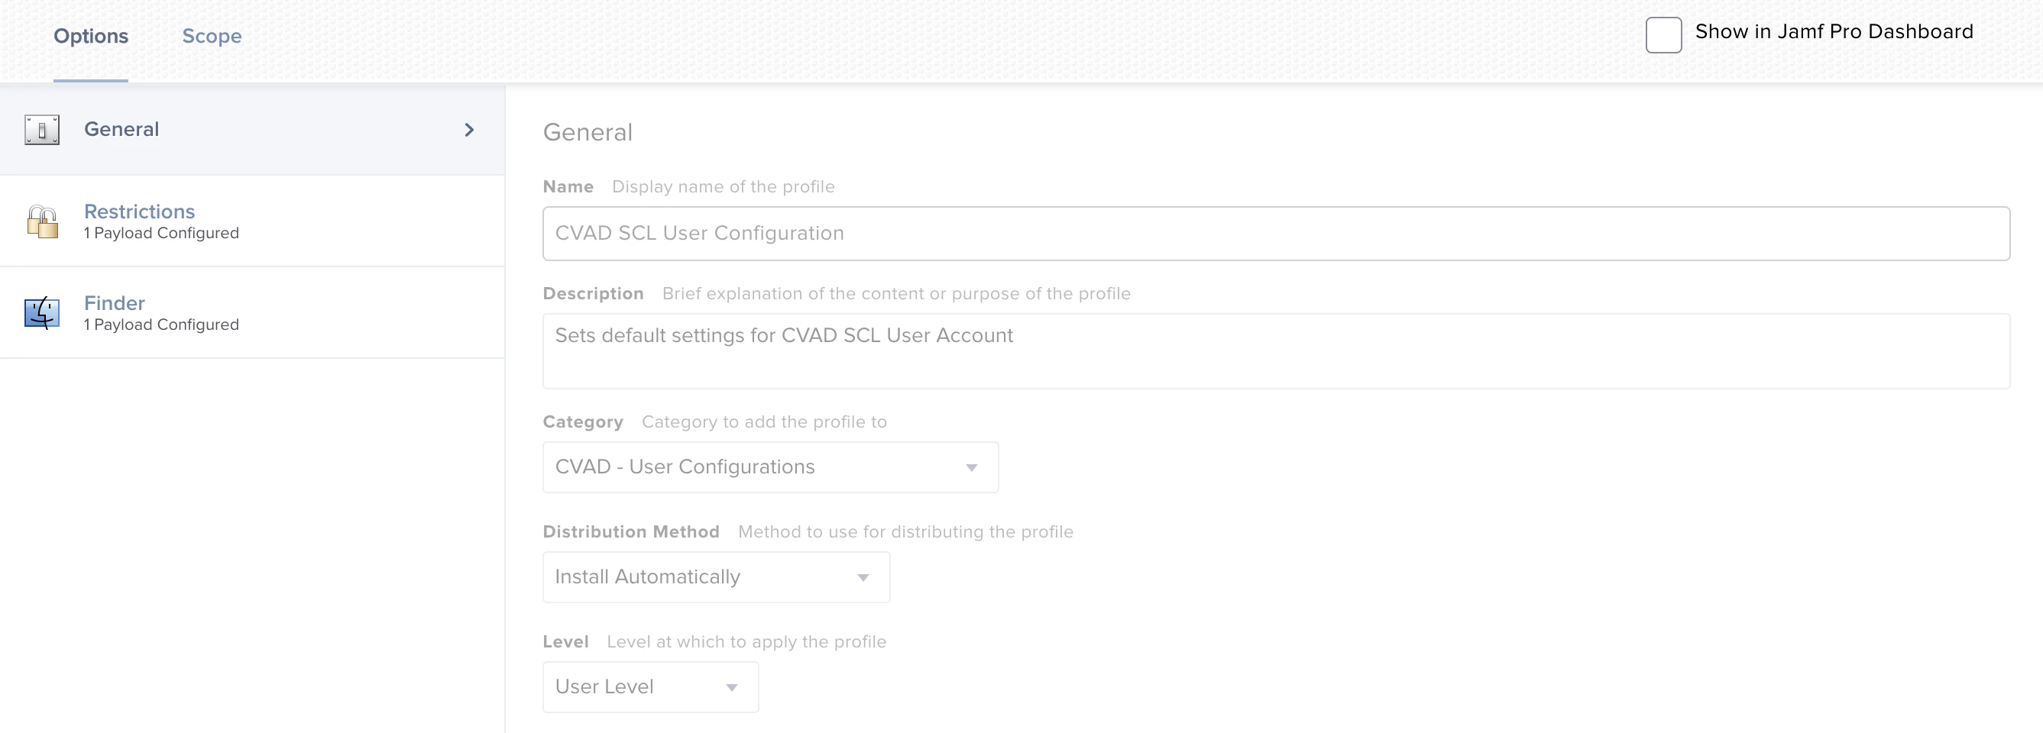This screenshot has height=733, width=2043.
Task: Click 'Display name of the profile' hint
Action: [724, 187]
